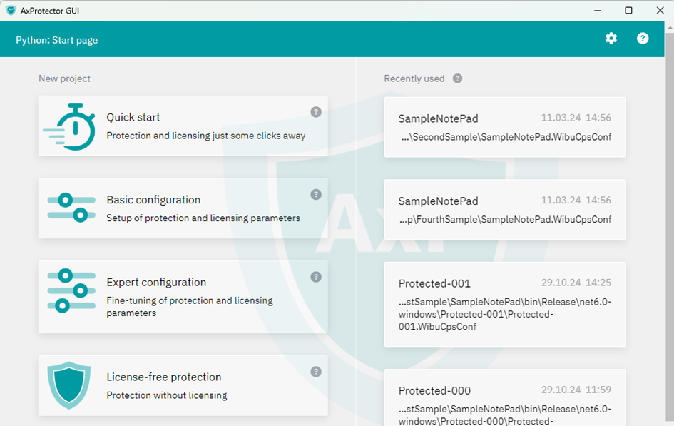The image size is (674, 426).
Task: Select License-free protection option
Action: tap(164, 377)
